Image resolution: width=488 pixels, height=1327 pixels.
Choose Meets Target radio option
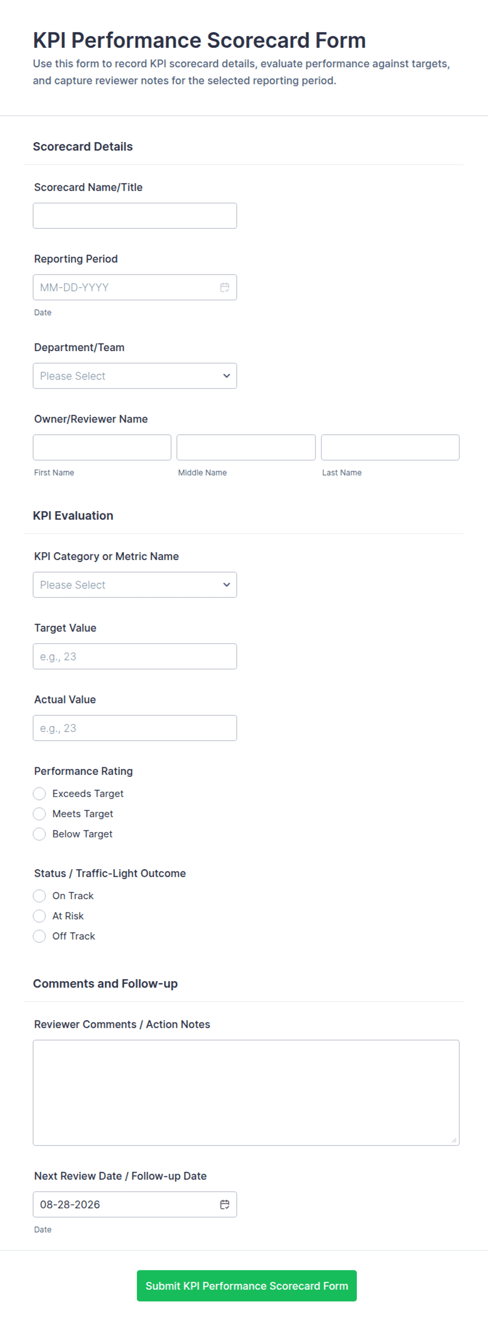(x=39, y=814)
